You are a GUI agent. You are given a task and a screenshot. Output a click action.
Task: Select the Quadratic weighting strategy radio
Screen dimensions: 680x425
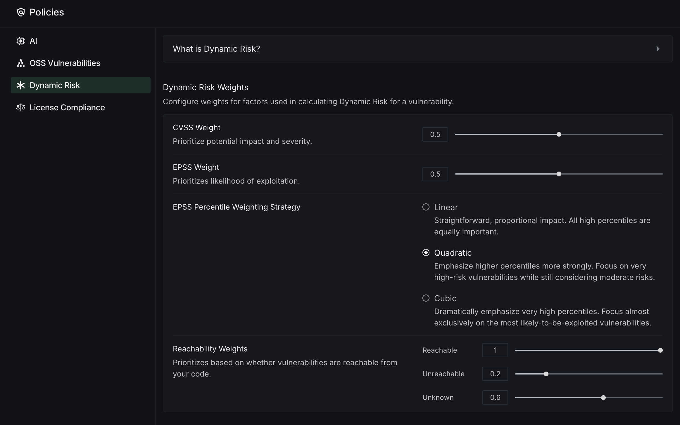coord(426,253)
